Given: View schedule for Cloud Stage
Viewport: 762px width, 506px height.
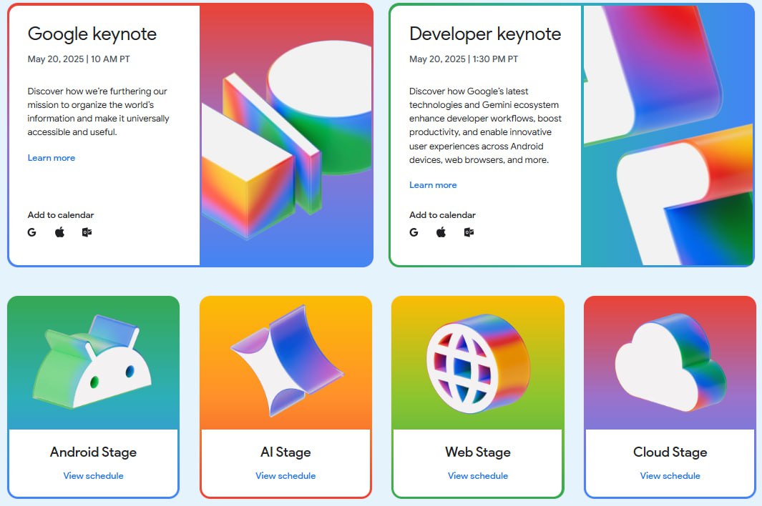Looking at the screenshot, I should pos(670,476).
